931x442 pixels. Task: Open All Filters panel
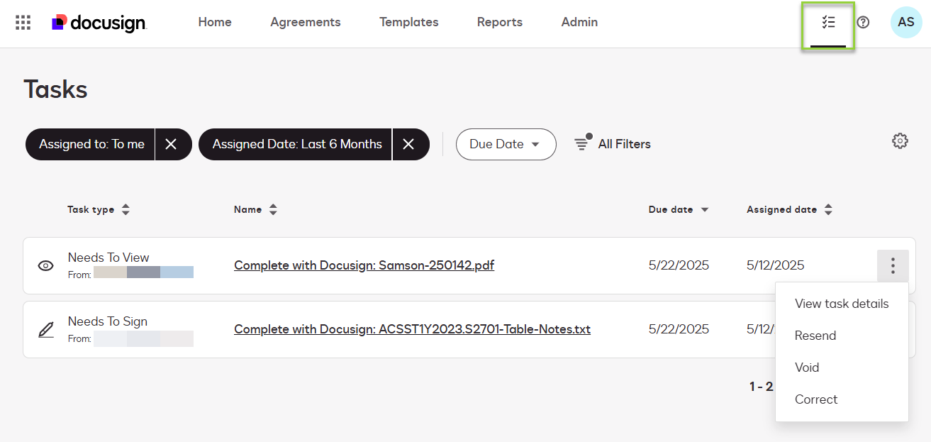point(613,145)
